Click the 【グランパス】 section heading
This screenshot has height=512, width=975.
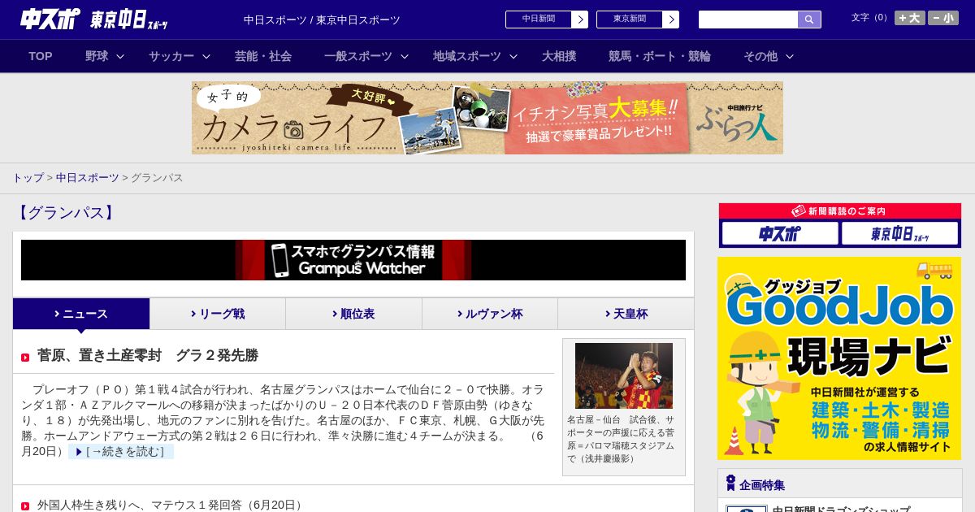click(x=66, y=213)
